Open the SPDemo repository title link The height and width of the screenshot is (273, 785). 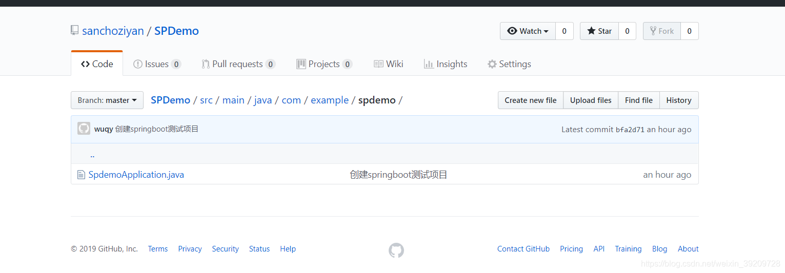point(176,31)
